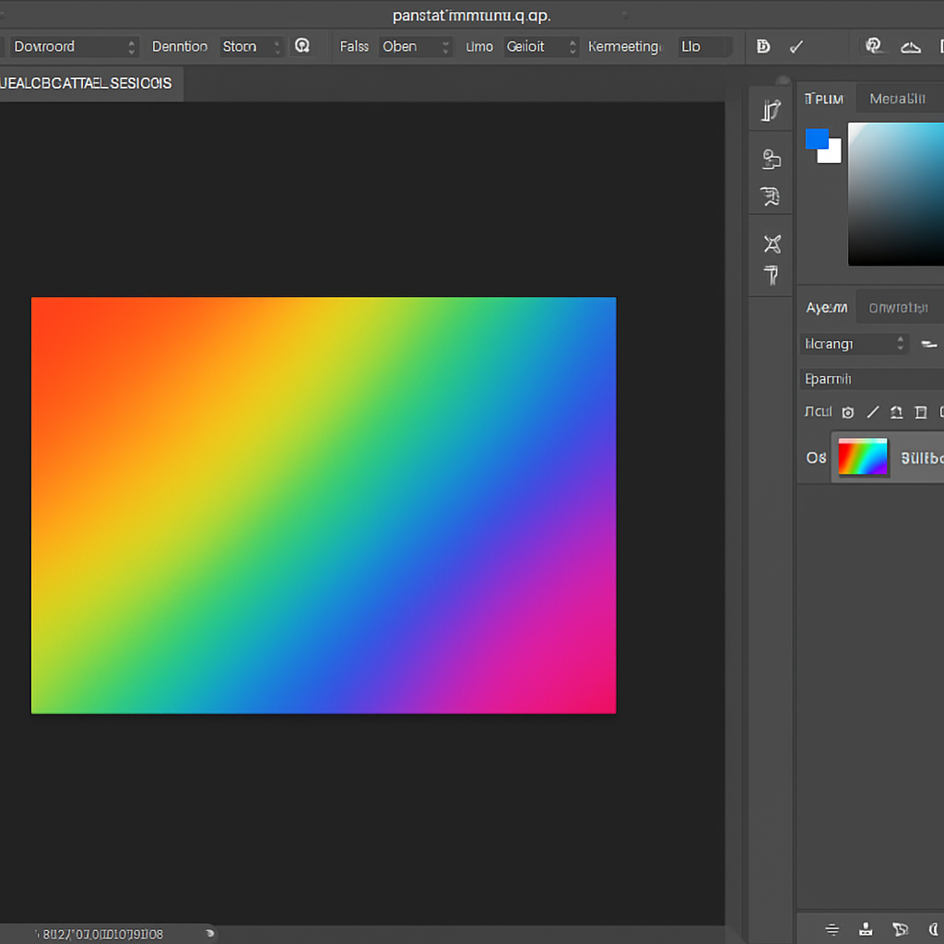Viewport: 944px width, 944px height.
Task: Click the Onwretig button beside Ayem
Action: coord(898,307)
